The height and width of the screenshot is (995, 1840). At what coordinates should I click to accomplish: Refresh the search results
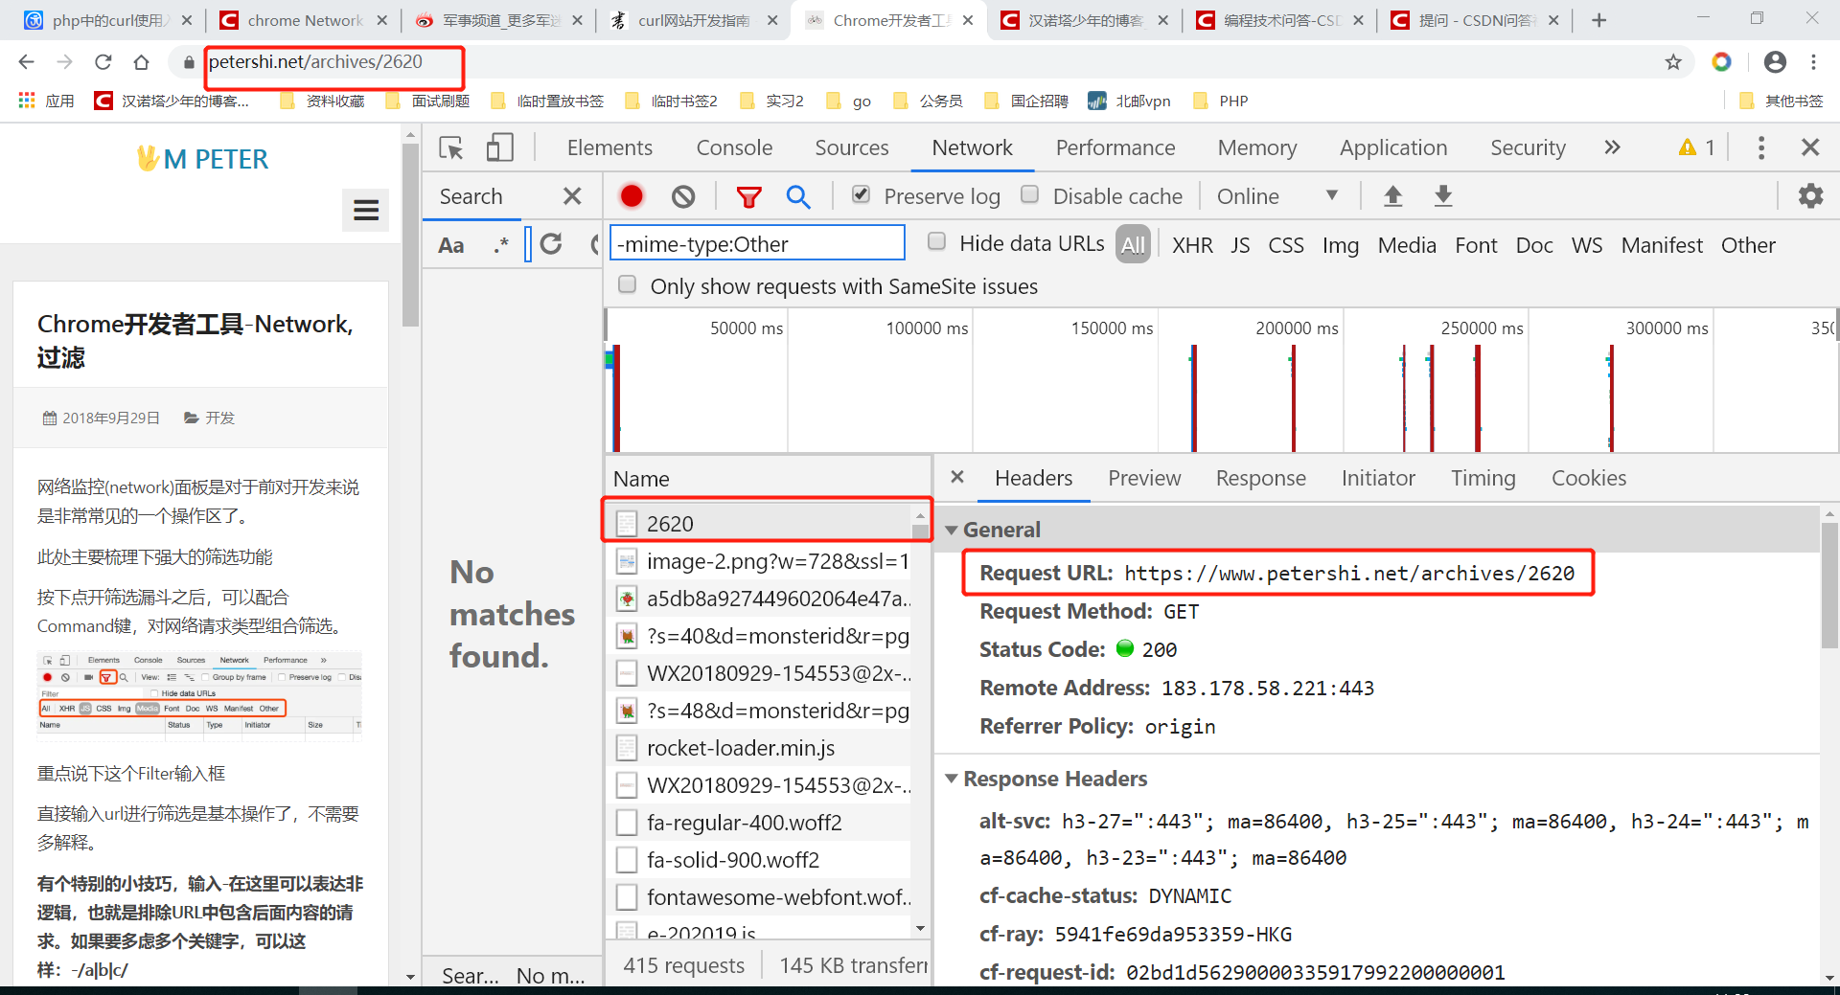(551, 244)
